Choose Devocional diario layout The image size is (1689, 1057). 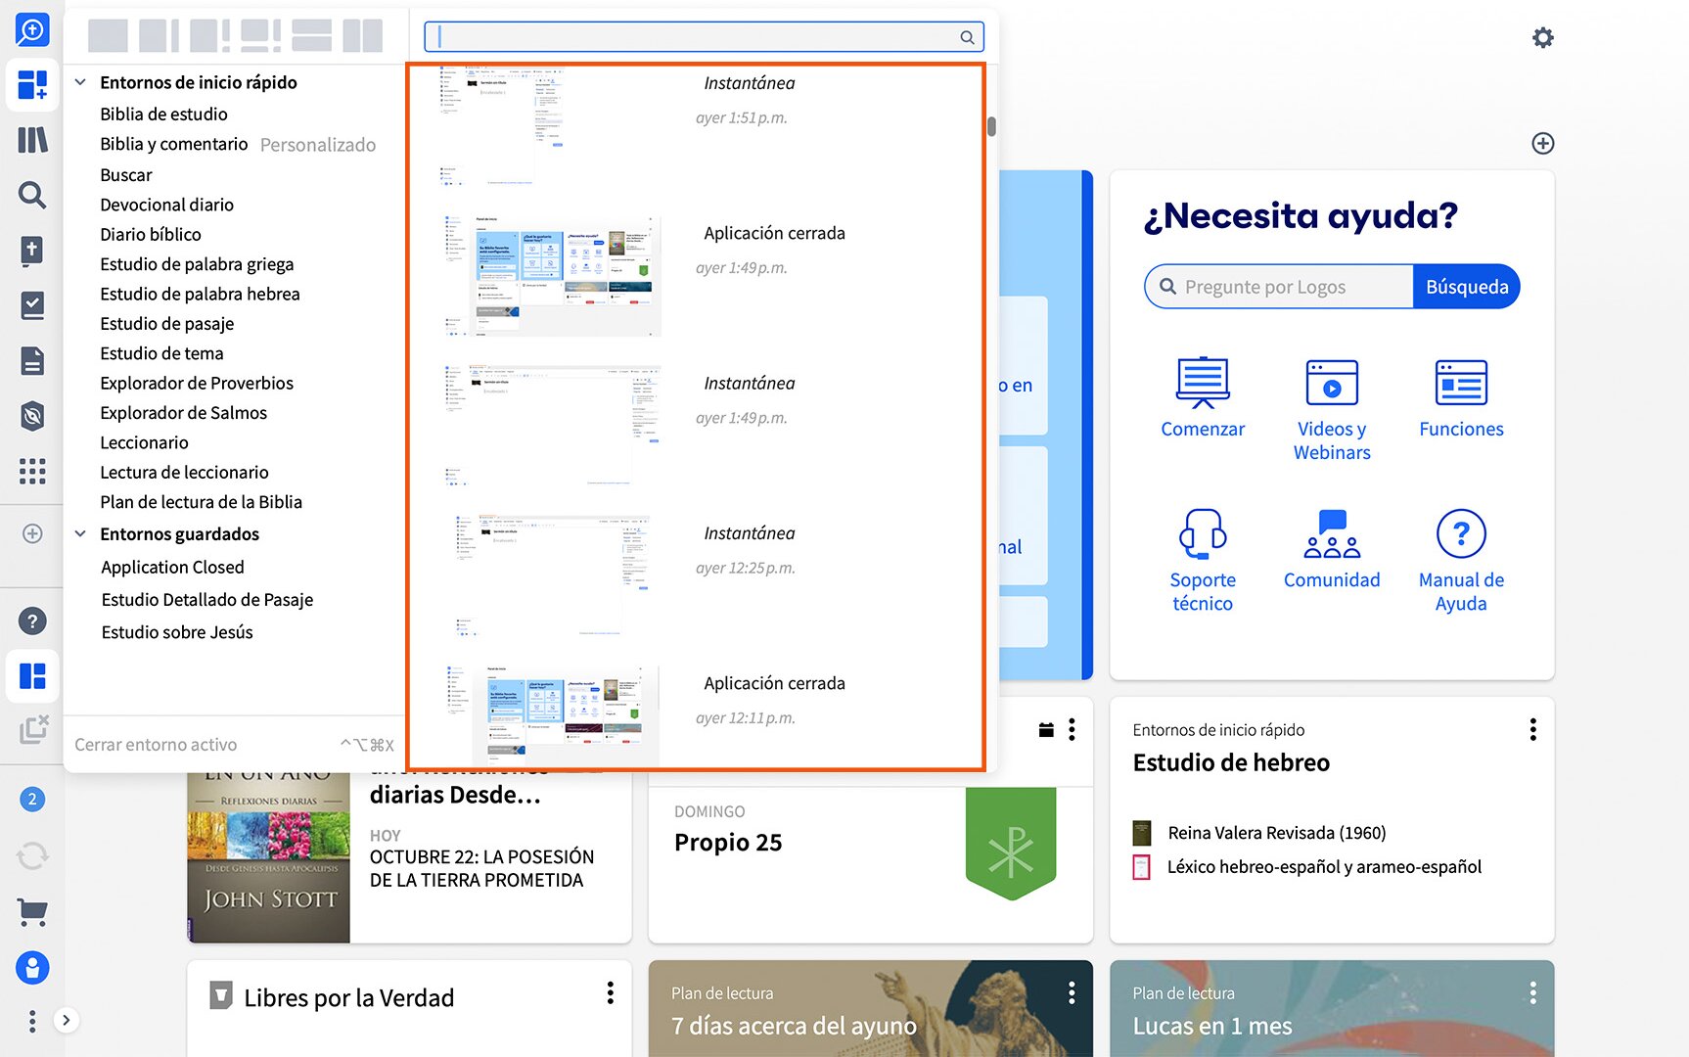(166, 205)
